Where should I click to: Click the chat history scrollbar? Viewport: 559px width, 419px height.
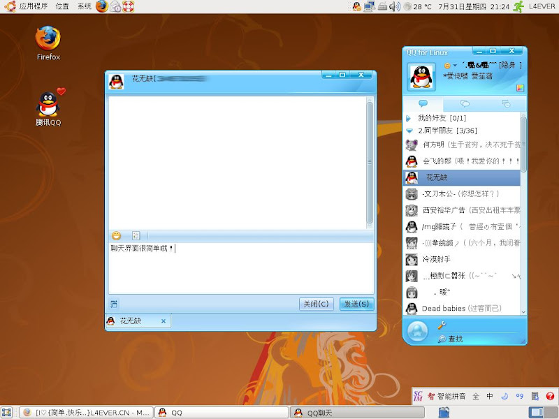[370, 163]
